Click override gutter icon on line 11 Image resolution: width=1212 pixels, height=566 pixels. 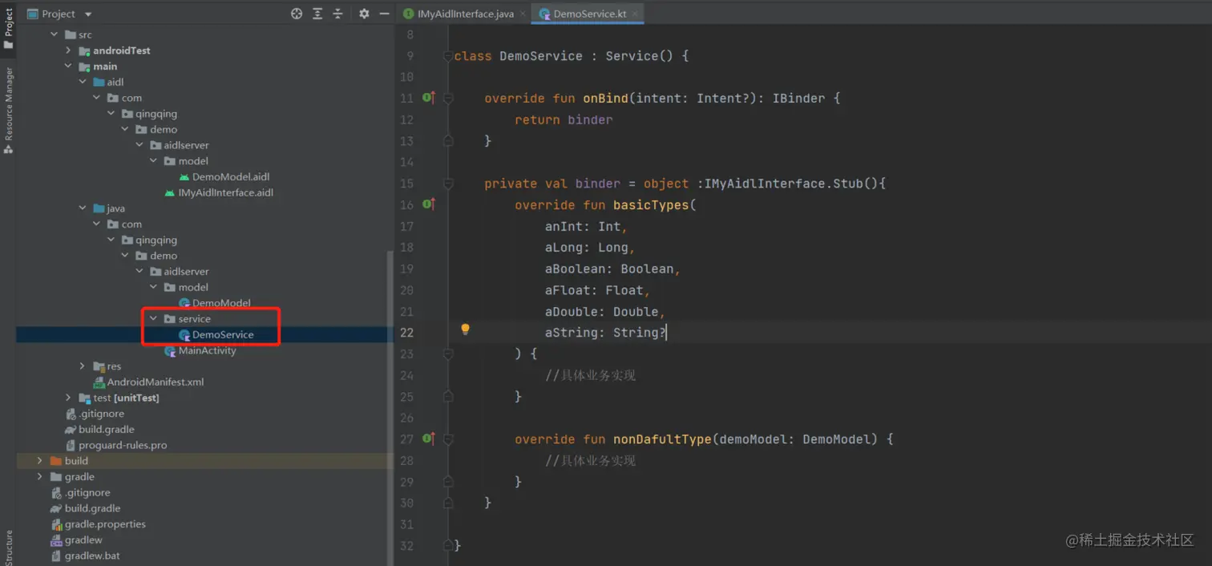pos(429,98)
